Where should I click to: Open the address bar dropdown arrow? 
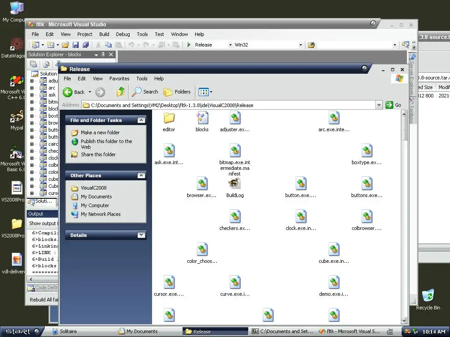(x=379, y=105)
